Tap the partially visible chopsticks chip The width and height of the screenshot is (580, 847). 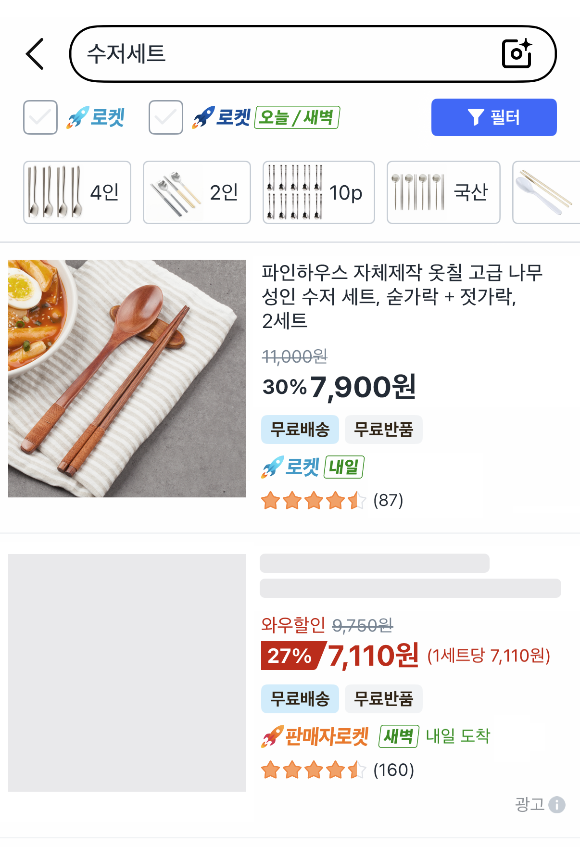point(546,192)
